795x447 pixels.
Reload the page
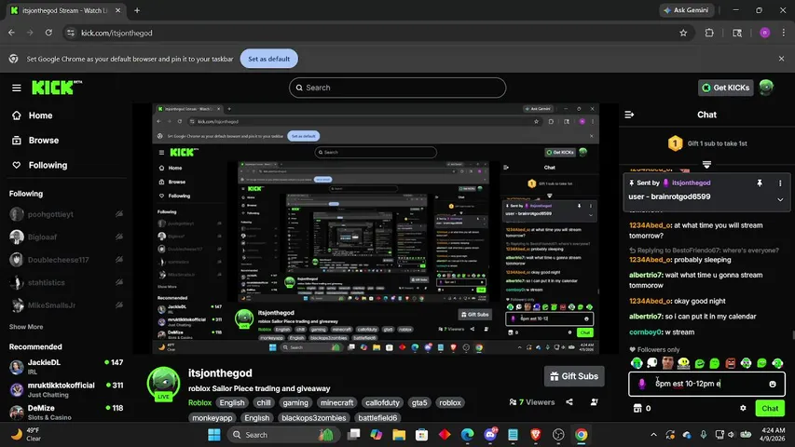48,33
